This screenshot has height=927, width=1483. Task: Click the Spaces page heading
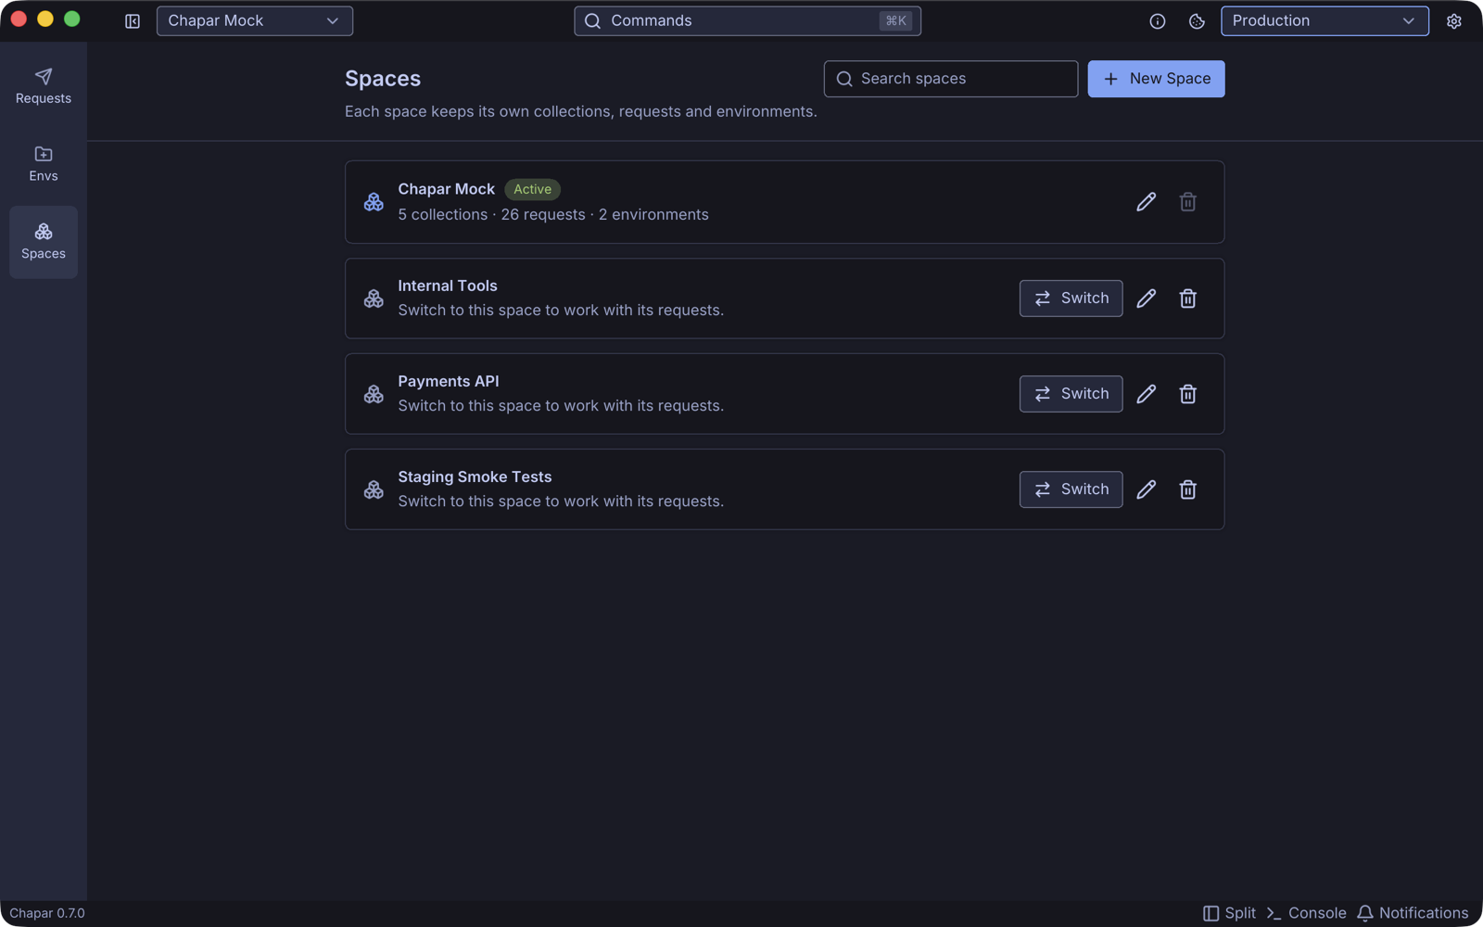(383, 79)
